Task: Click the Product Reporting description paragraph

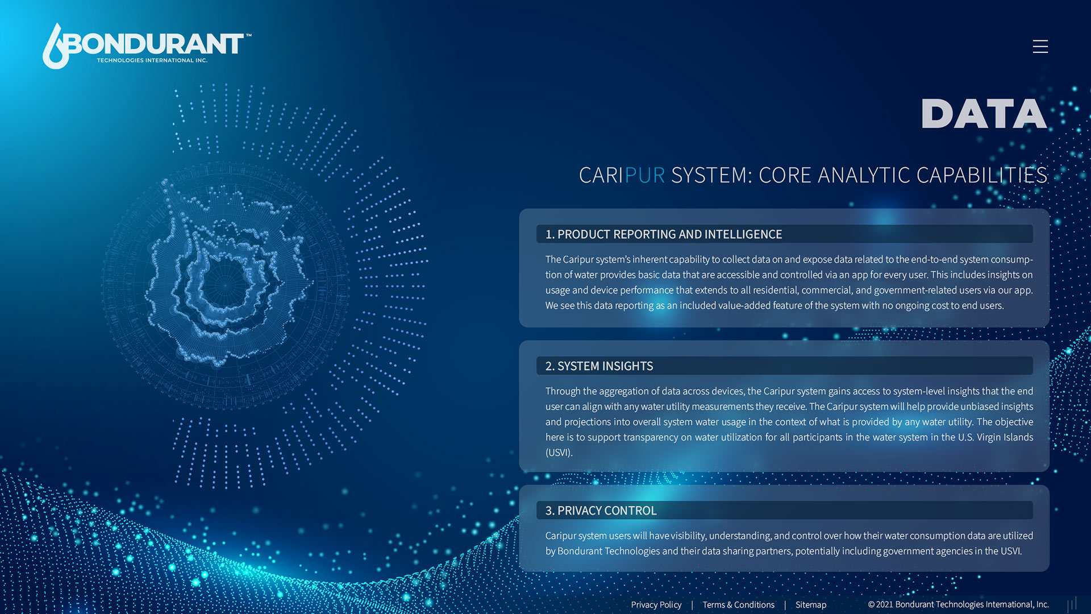Action: (x=789, y=283)
